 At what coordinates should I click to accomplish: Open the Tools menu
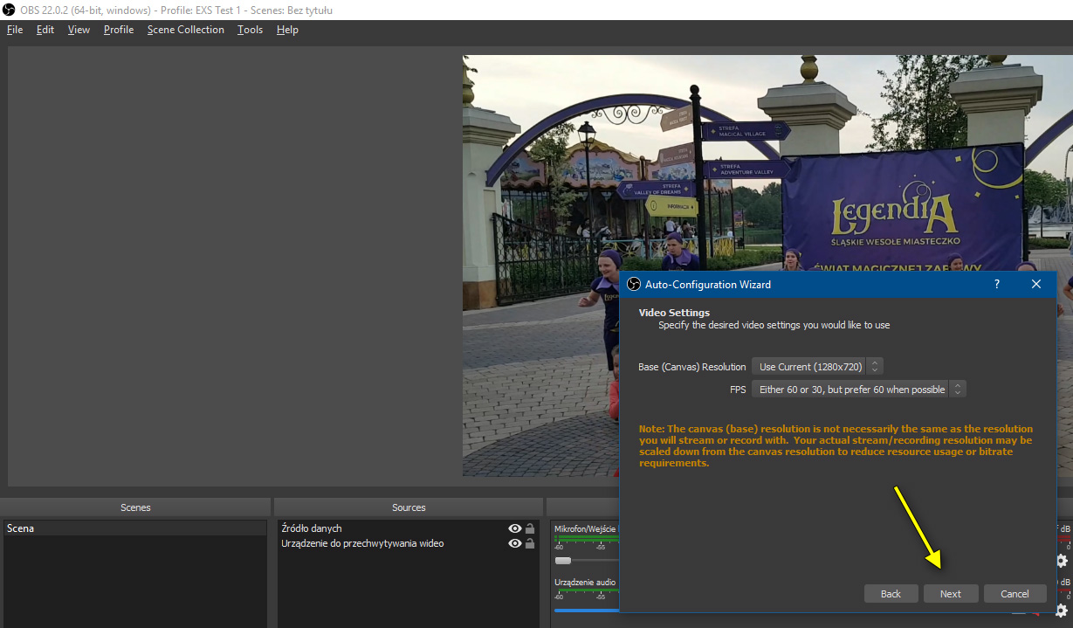coord(250,30)
